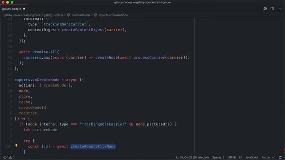
Task: Click the try keyword
Action: click(27, 141)
